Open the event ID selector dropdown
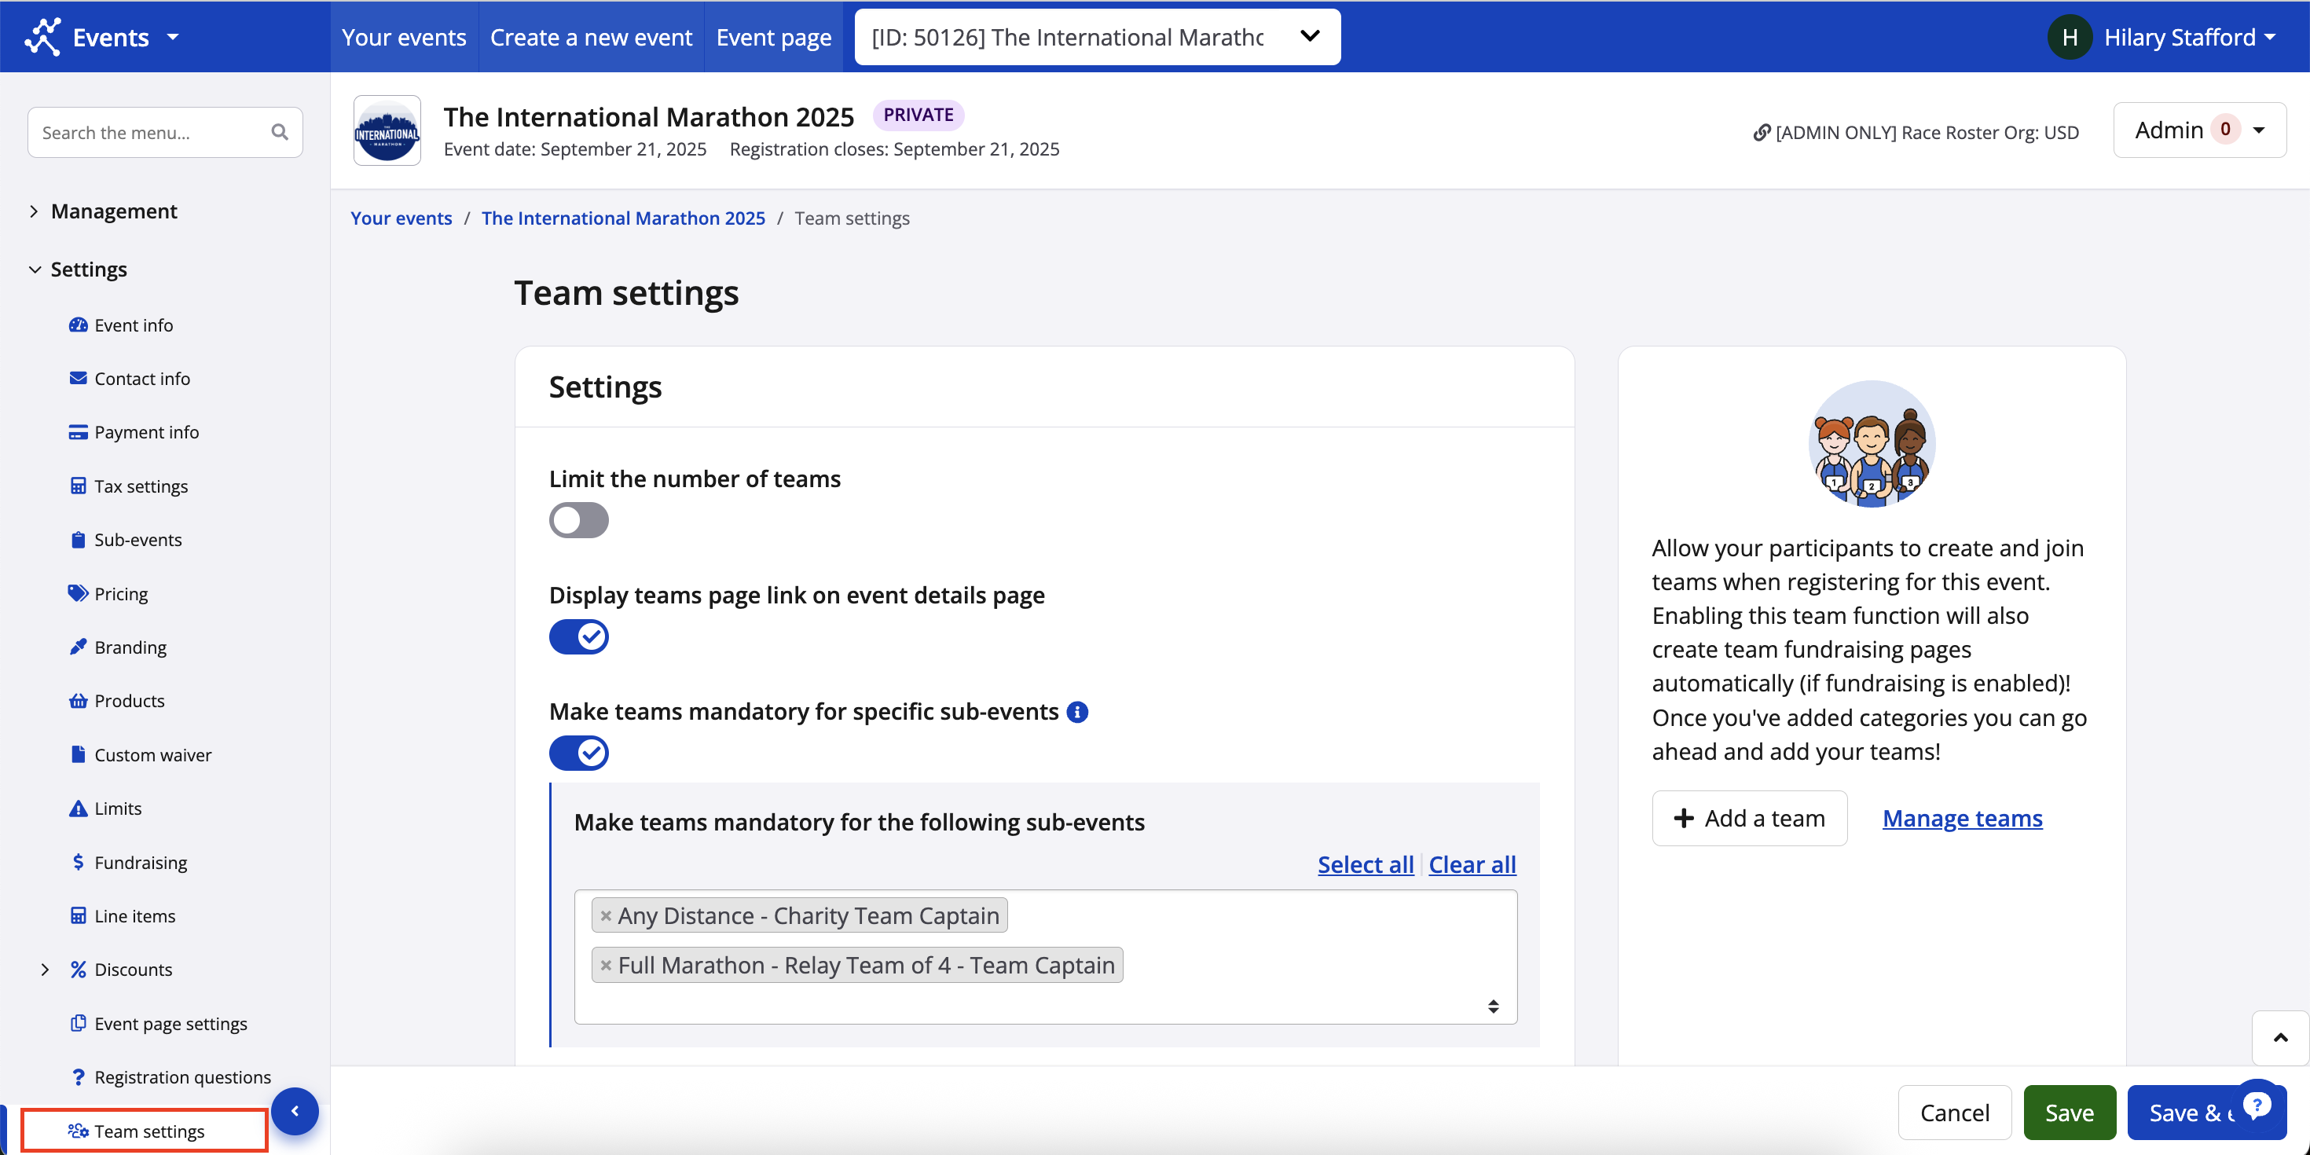 (1097, 37)
